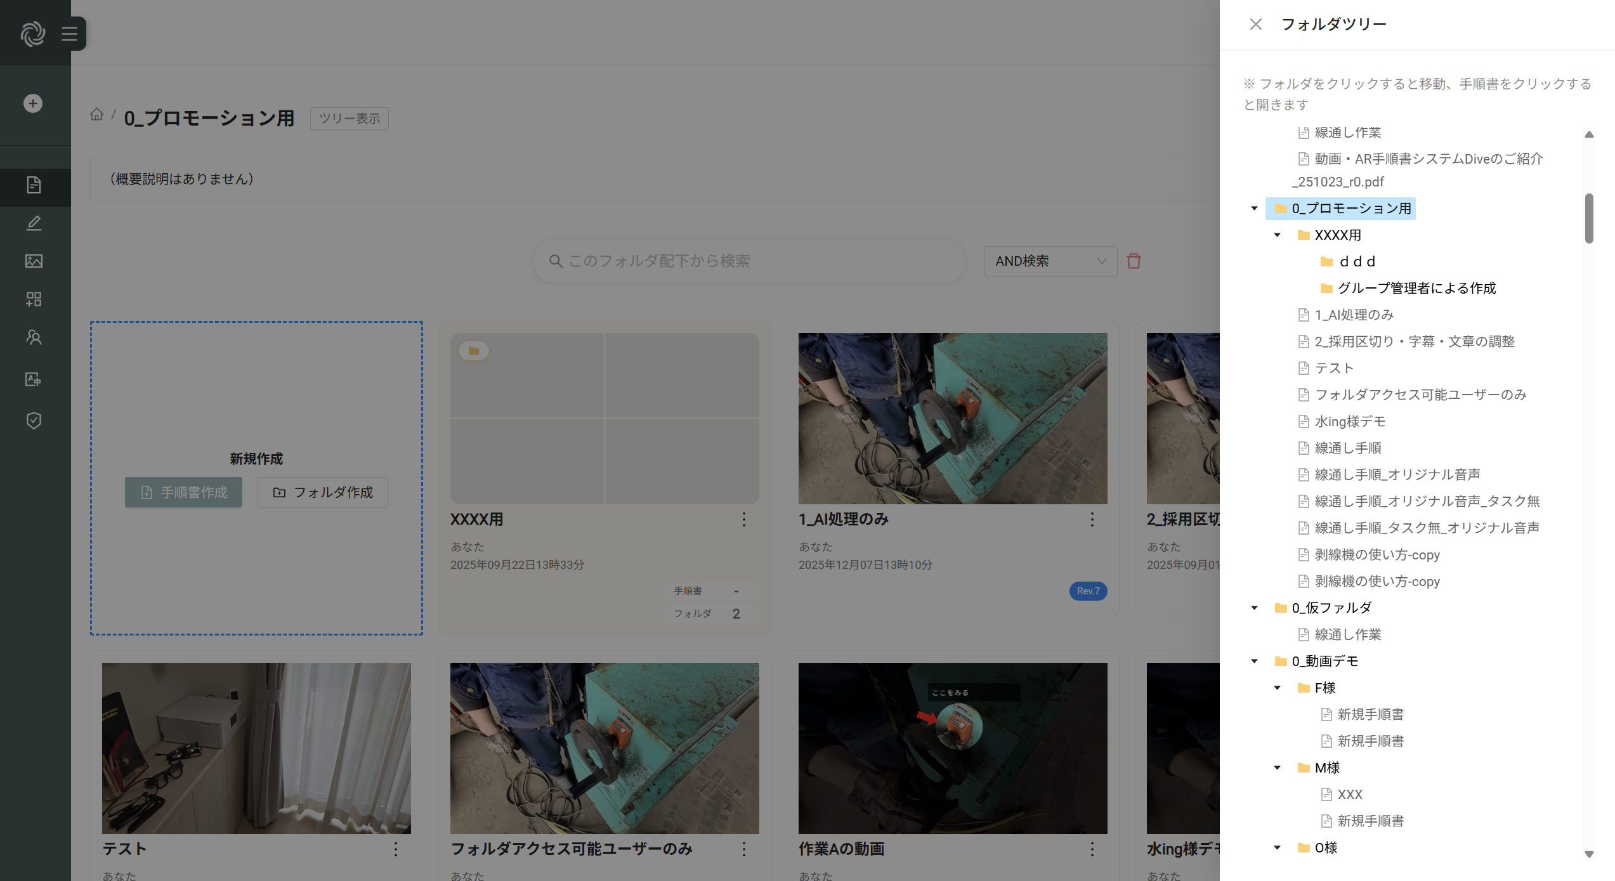Image resolution: width=1615 pixels, height=881 pixels.
Task: Click the folder tree scrollbar thumb
Action: pos(1588,218)
